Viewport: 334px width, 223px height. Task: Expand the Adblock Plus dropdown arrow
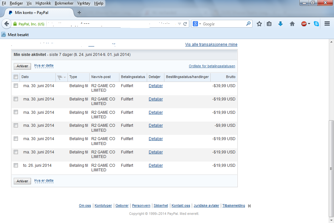coord(309,24)
